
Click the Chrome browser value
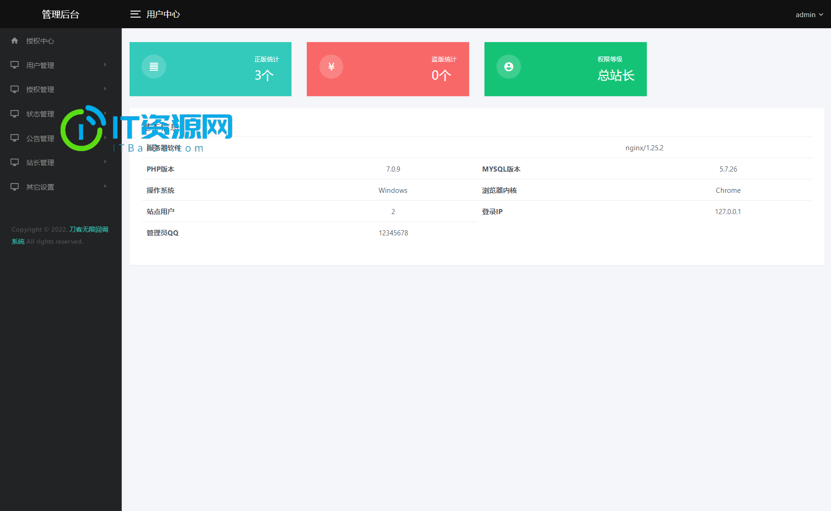(728, 191)
